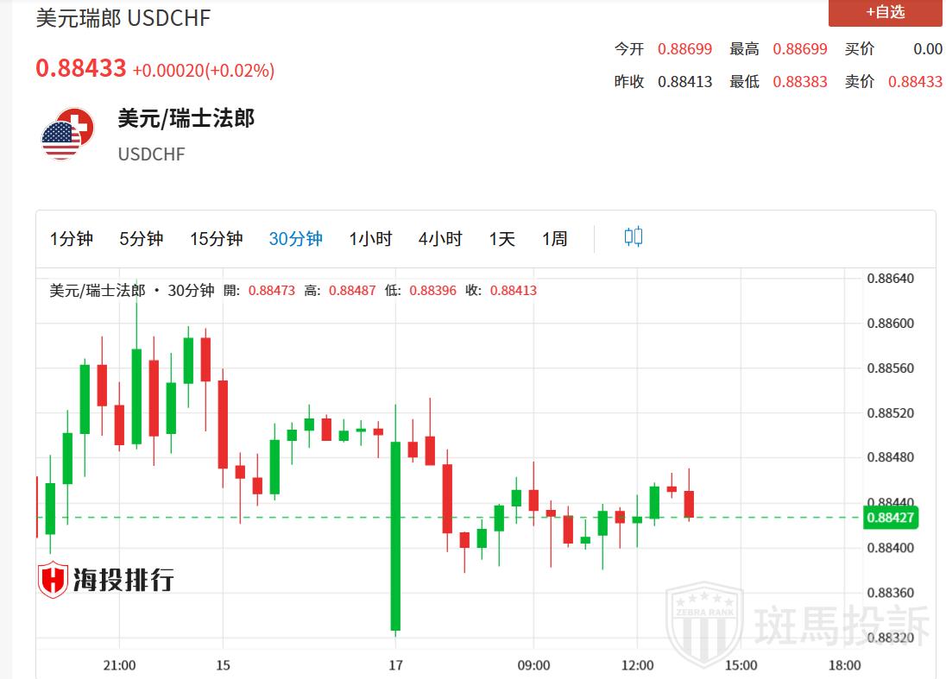
Task: Show the 1周 weekly chart
Action: coord(554,239)
